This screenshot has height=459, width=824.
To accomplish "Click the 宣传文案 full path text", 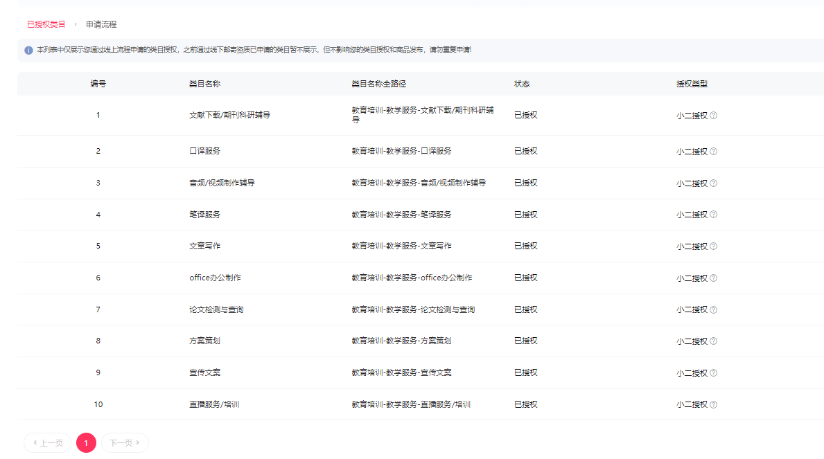I will point(401,372).
